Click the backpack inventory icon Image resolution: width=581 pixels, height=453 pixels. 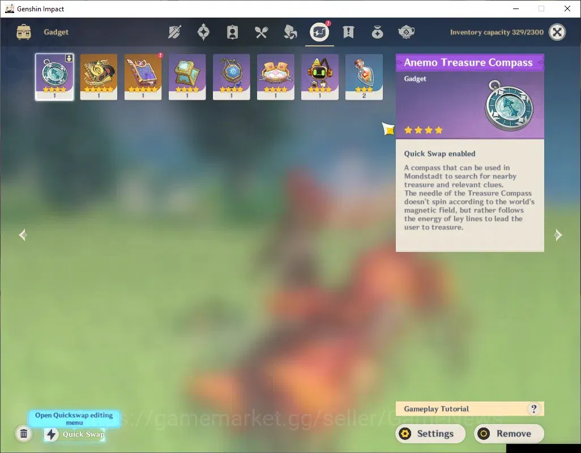pyautogui.click(x=24, y=32)
